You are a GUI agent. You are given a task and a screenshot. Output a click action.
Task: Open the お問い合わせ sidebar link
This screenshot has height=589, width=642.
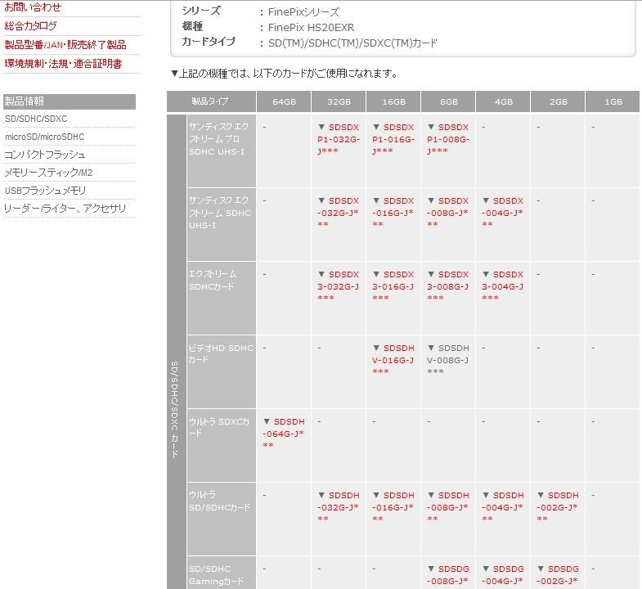pyautogui.click(x=33, y=7)
